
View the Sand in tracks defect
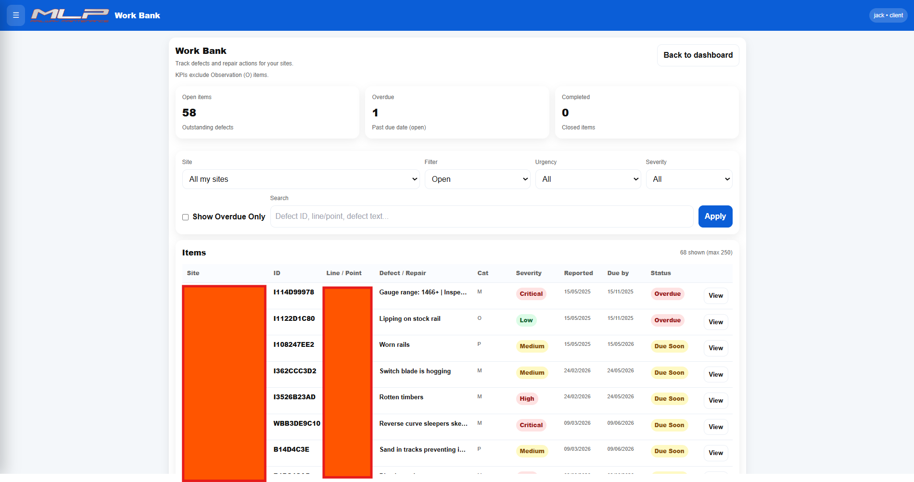click(x=715, y=453)
